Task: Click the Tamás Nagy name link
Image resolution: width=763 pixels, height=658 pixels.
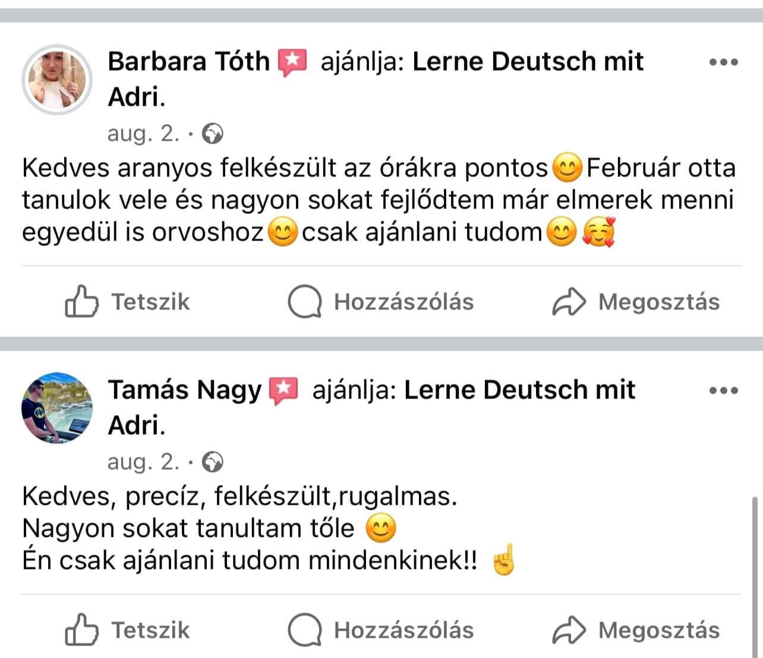Action: tap(184, 390)
